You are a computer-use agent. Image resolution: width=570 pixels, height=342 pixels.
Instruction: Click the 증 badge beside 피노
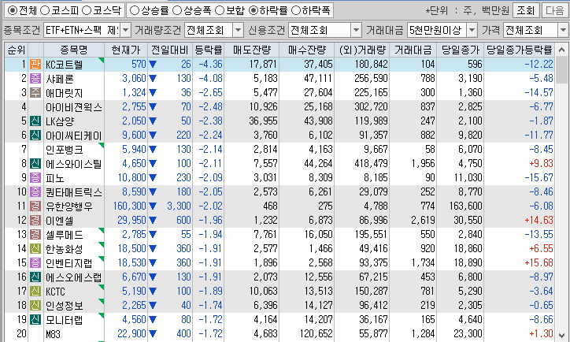[35, 178]
